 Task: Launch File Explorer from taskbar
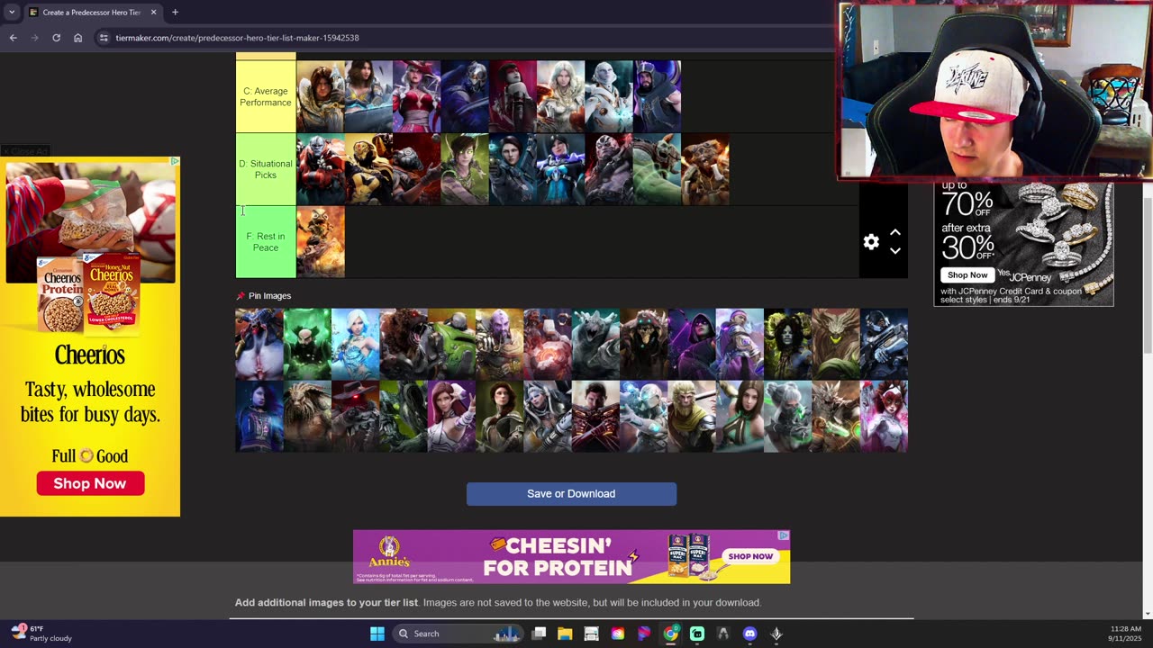point(565,634)
